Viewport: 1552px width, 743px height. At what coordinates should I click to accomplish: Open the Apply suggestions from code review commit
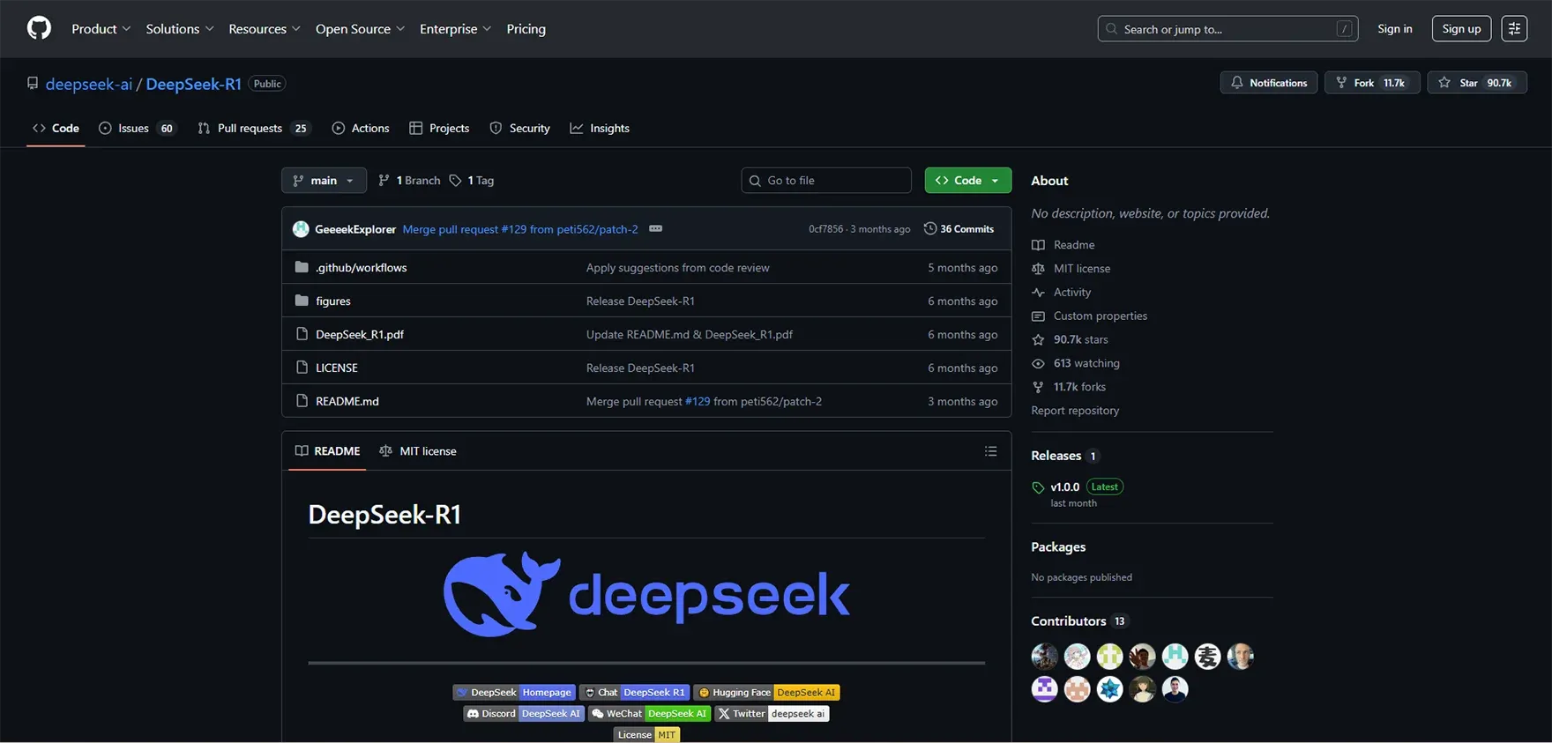(677, 268)
